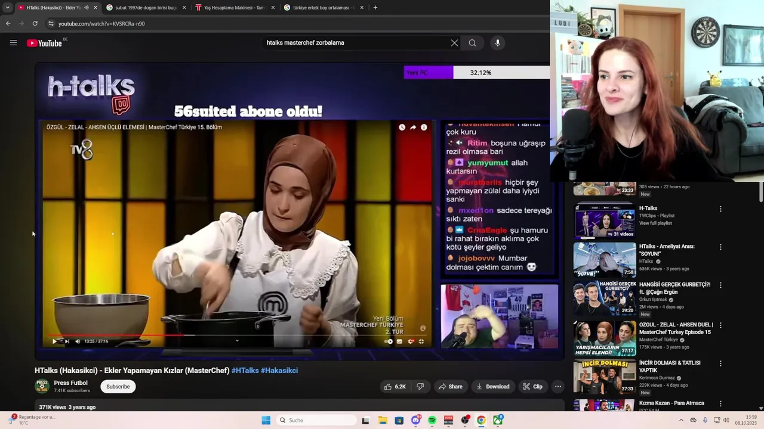Viewport: 764px width, 429px height.
Task: Go back with browser back arrow
Action: [8, 23]
